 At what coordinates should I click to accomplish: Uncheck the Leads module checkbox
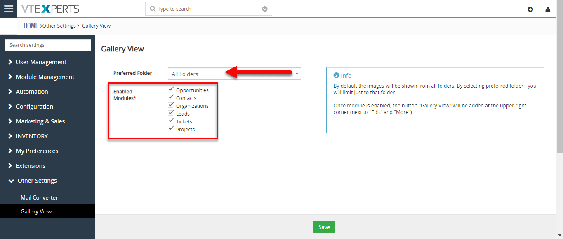click(171, 113)
